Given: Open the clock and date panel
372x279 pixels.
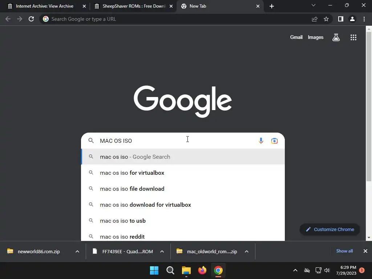Looking at the screenshot, I should (x=346, y=270).
